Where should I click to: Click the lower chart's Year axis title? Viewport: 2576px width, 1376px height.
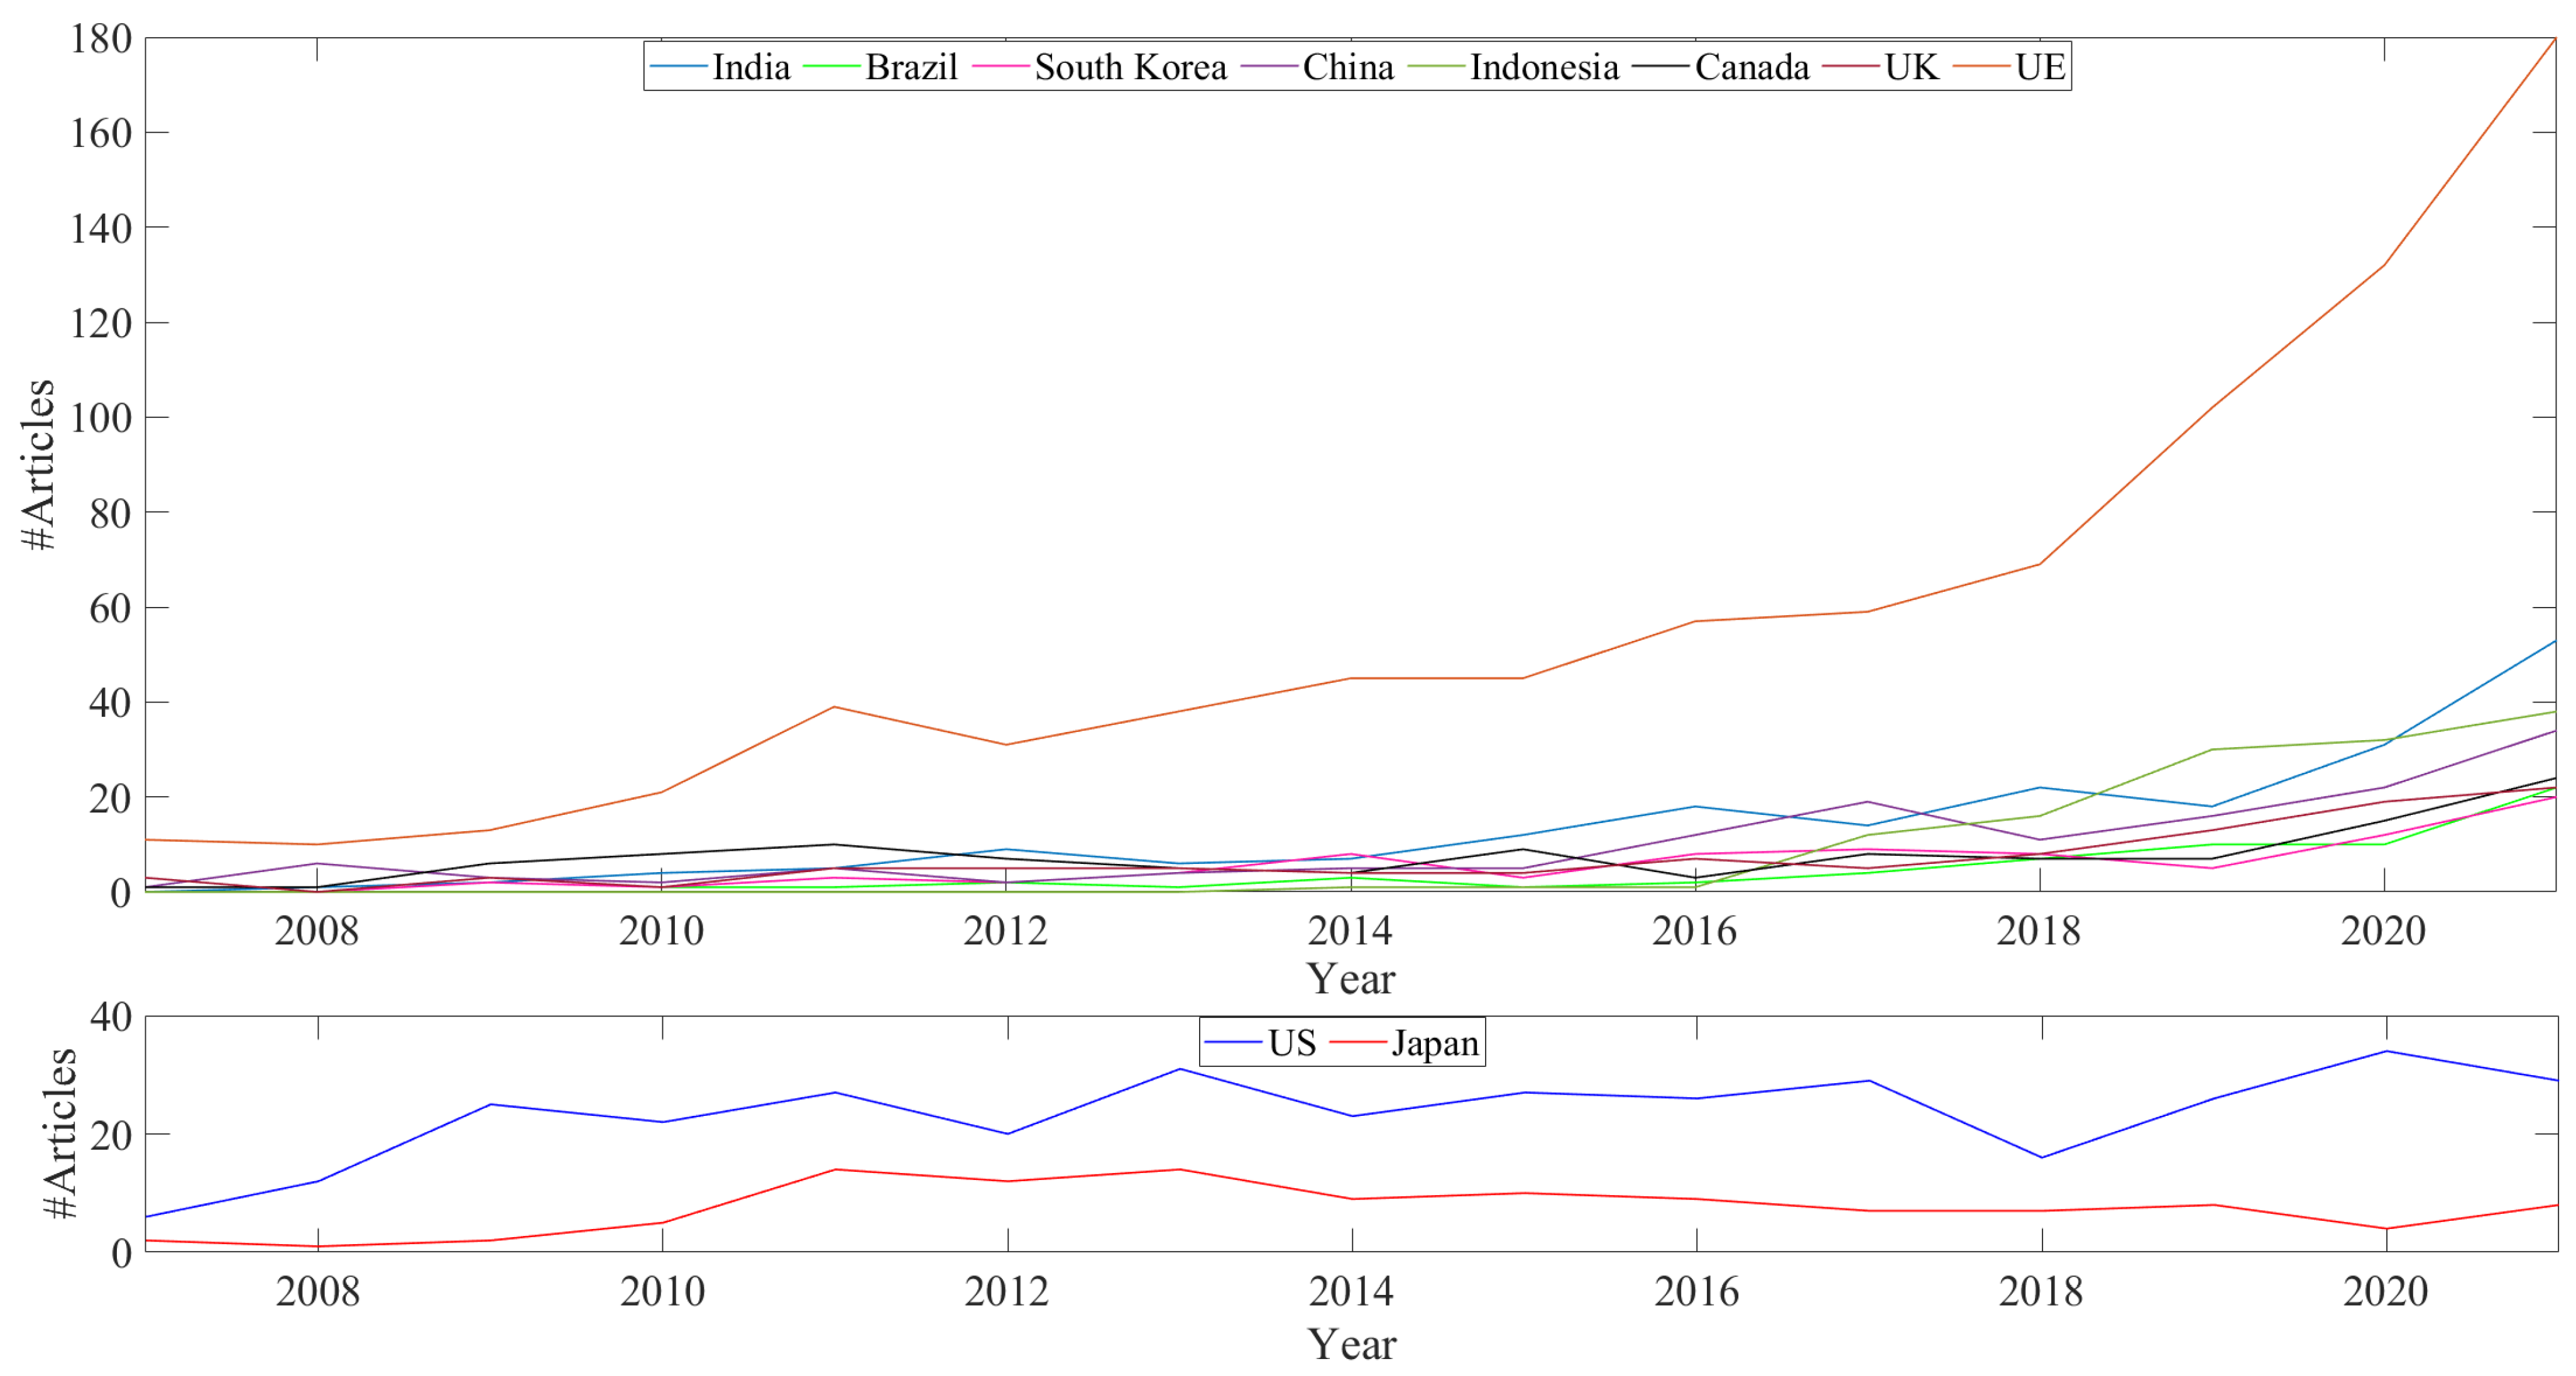1351,1343
